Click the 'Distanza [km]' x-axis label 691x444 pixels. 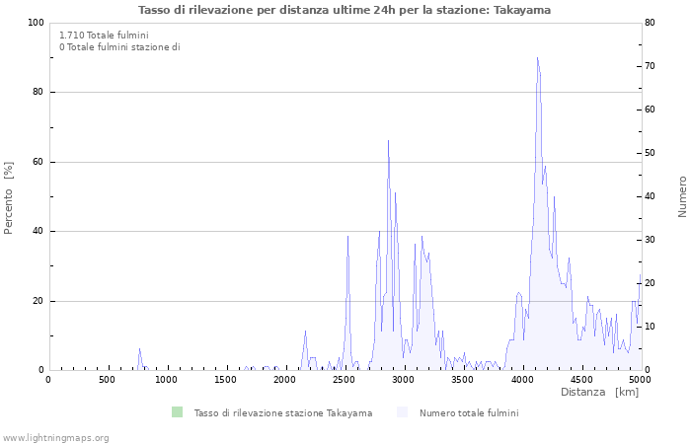[x=599, y=393]
